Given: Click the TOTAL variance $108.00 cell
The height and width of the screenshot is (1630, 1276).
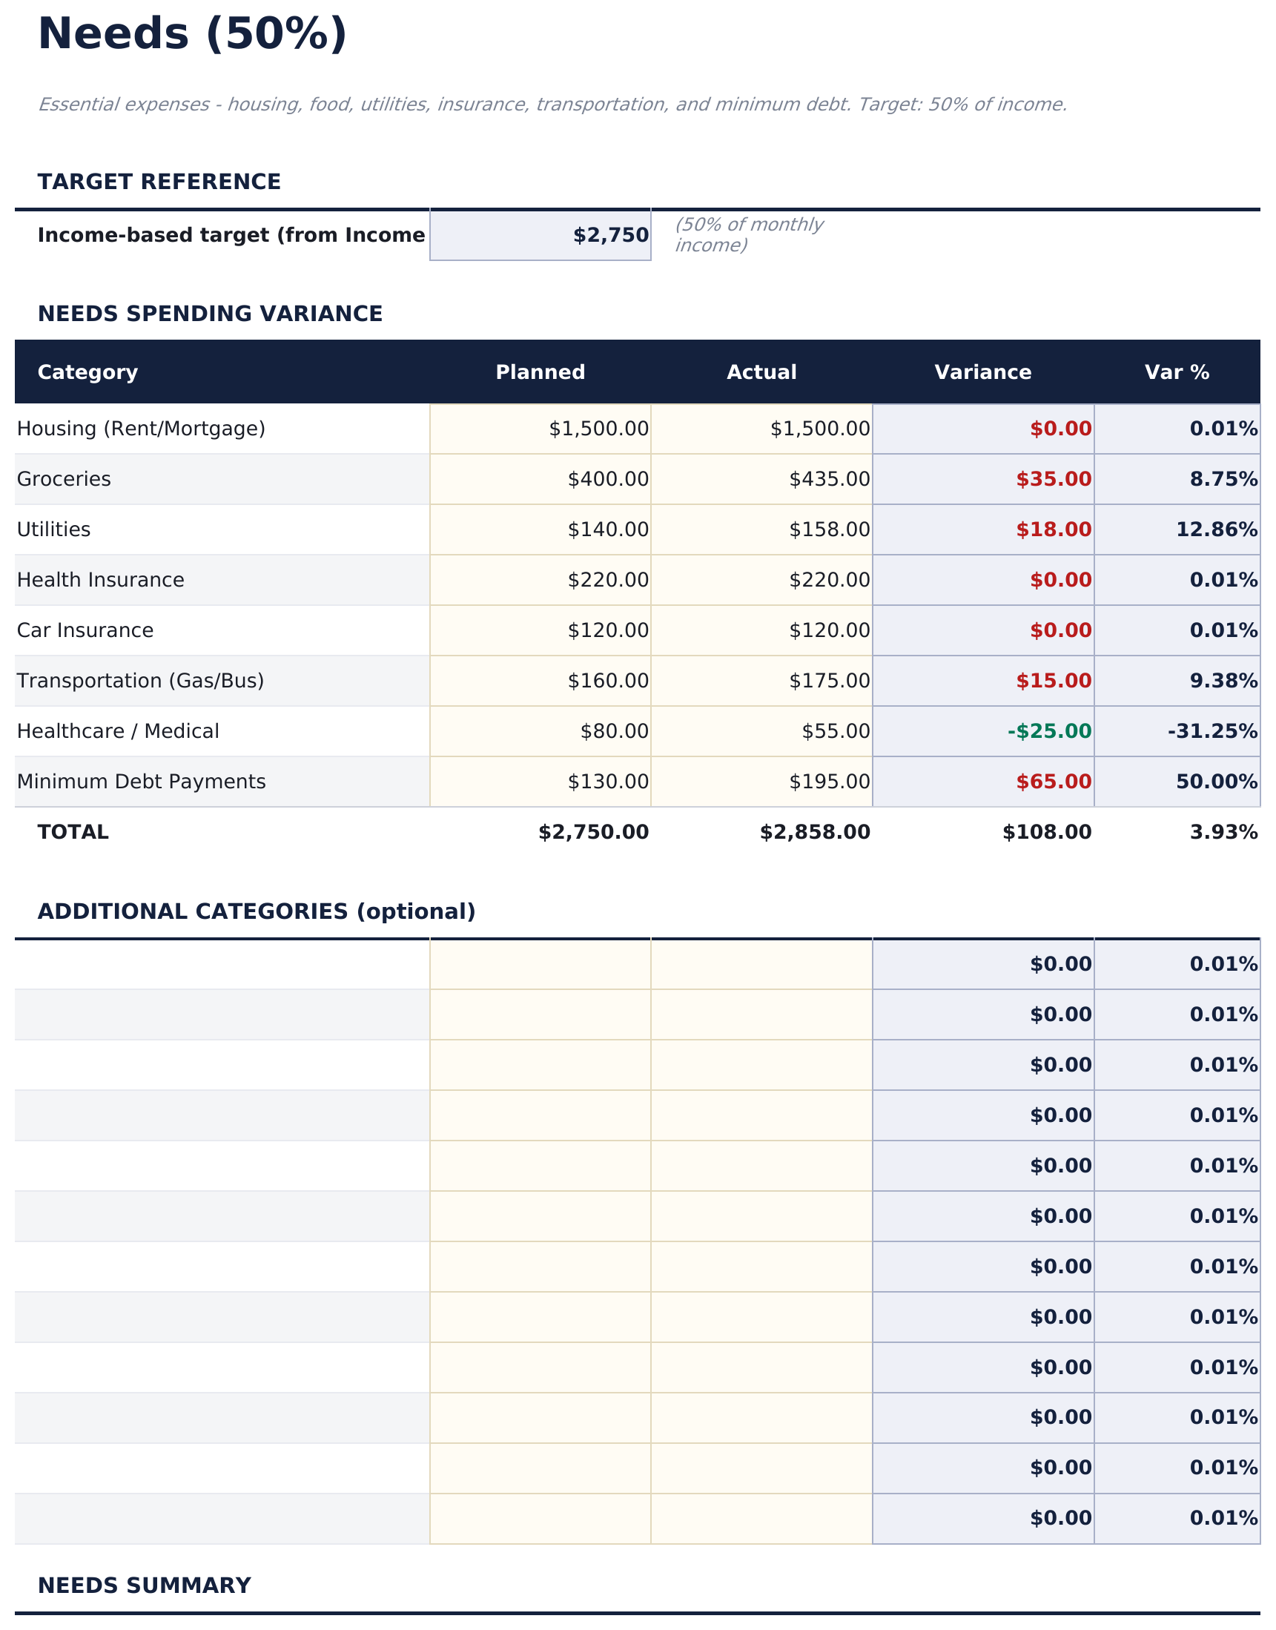Looking at the screenshot, I should tap(982, 832).
